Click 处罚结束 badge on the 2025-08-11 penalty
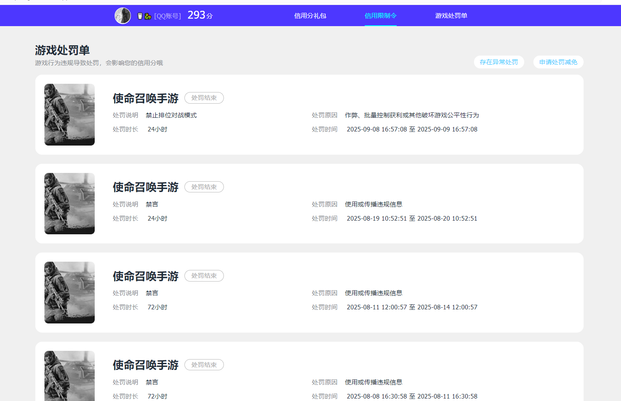 point(204,276)
